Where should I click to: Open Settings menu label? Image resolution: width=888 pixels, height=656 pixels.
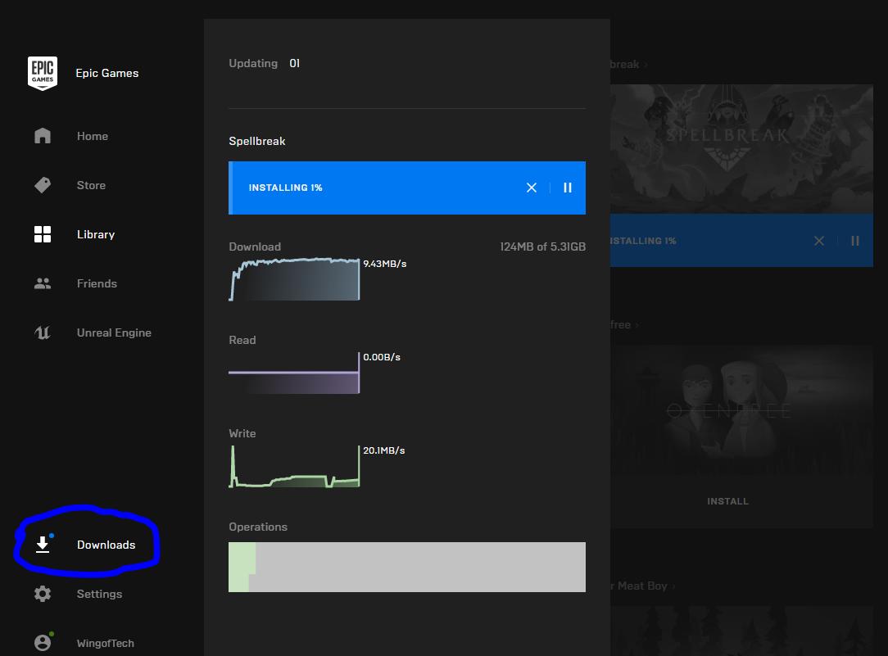click(x=99, y=595)
